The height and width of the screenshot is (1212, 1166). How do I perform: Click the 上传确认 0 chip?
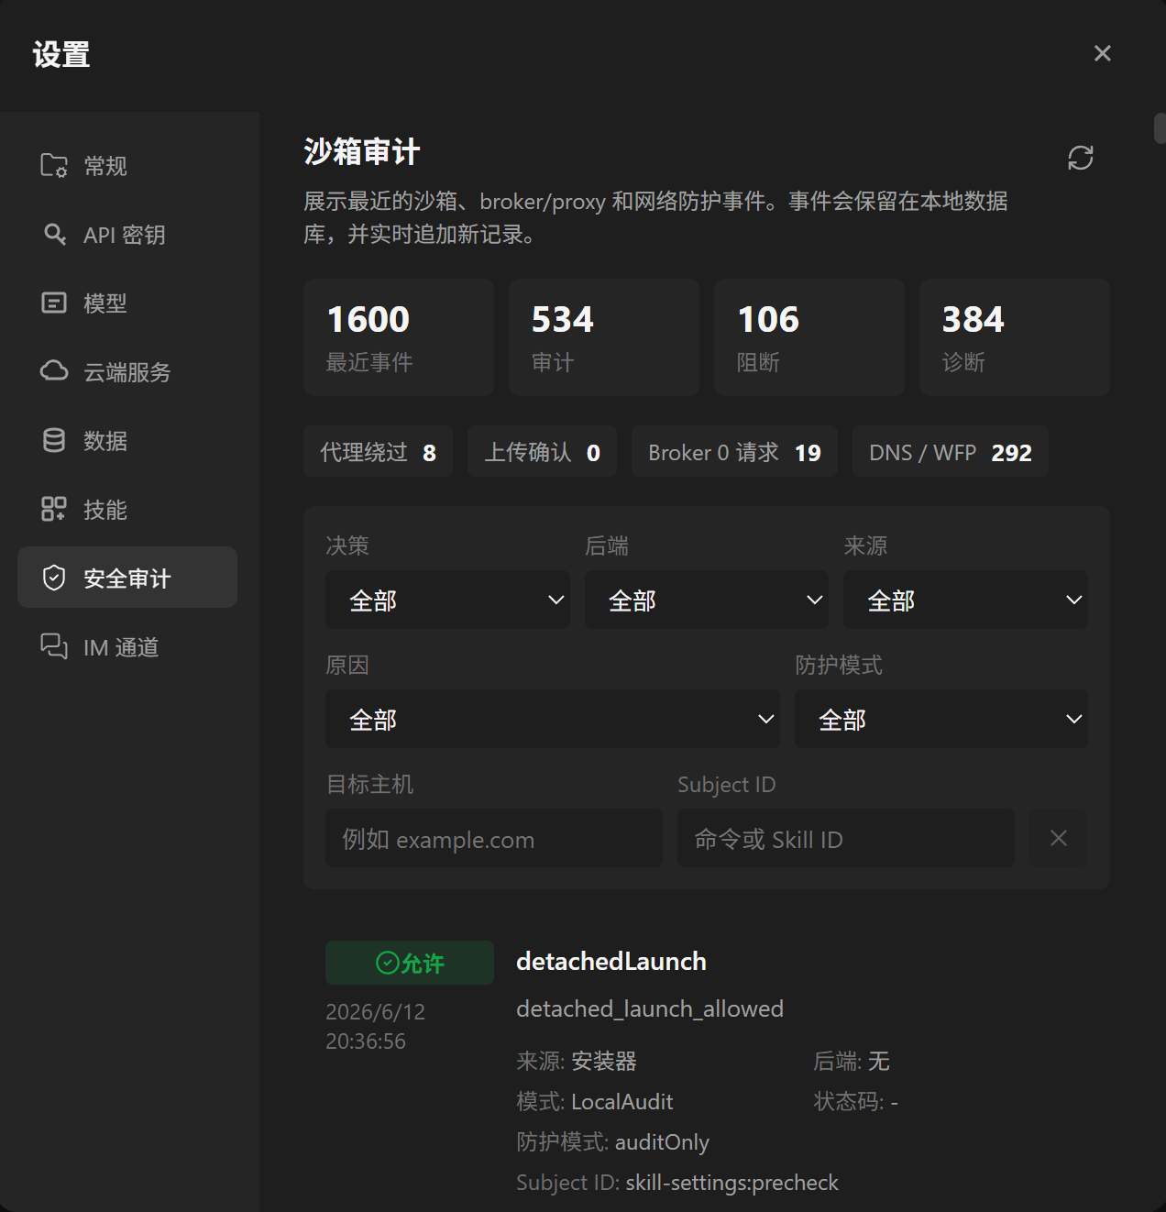click(542, 451)
